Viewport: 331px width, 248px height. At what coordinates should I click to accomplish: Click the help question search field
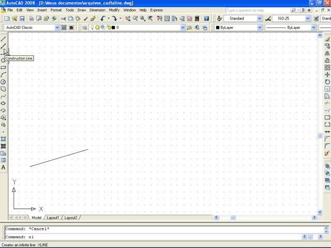click(258, 10)
